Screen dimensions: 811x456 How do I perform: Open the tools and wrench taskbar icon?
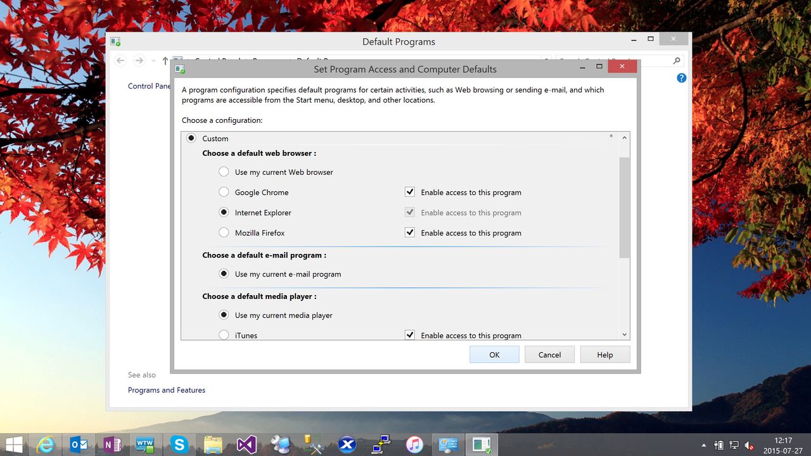pos(313,445)
